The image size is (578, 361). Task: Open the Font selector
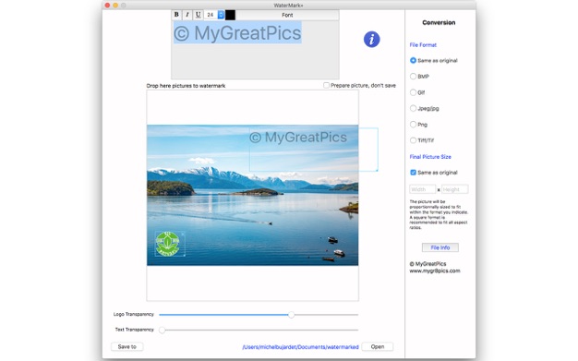coord(287,15)
